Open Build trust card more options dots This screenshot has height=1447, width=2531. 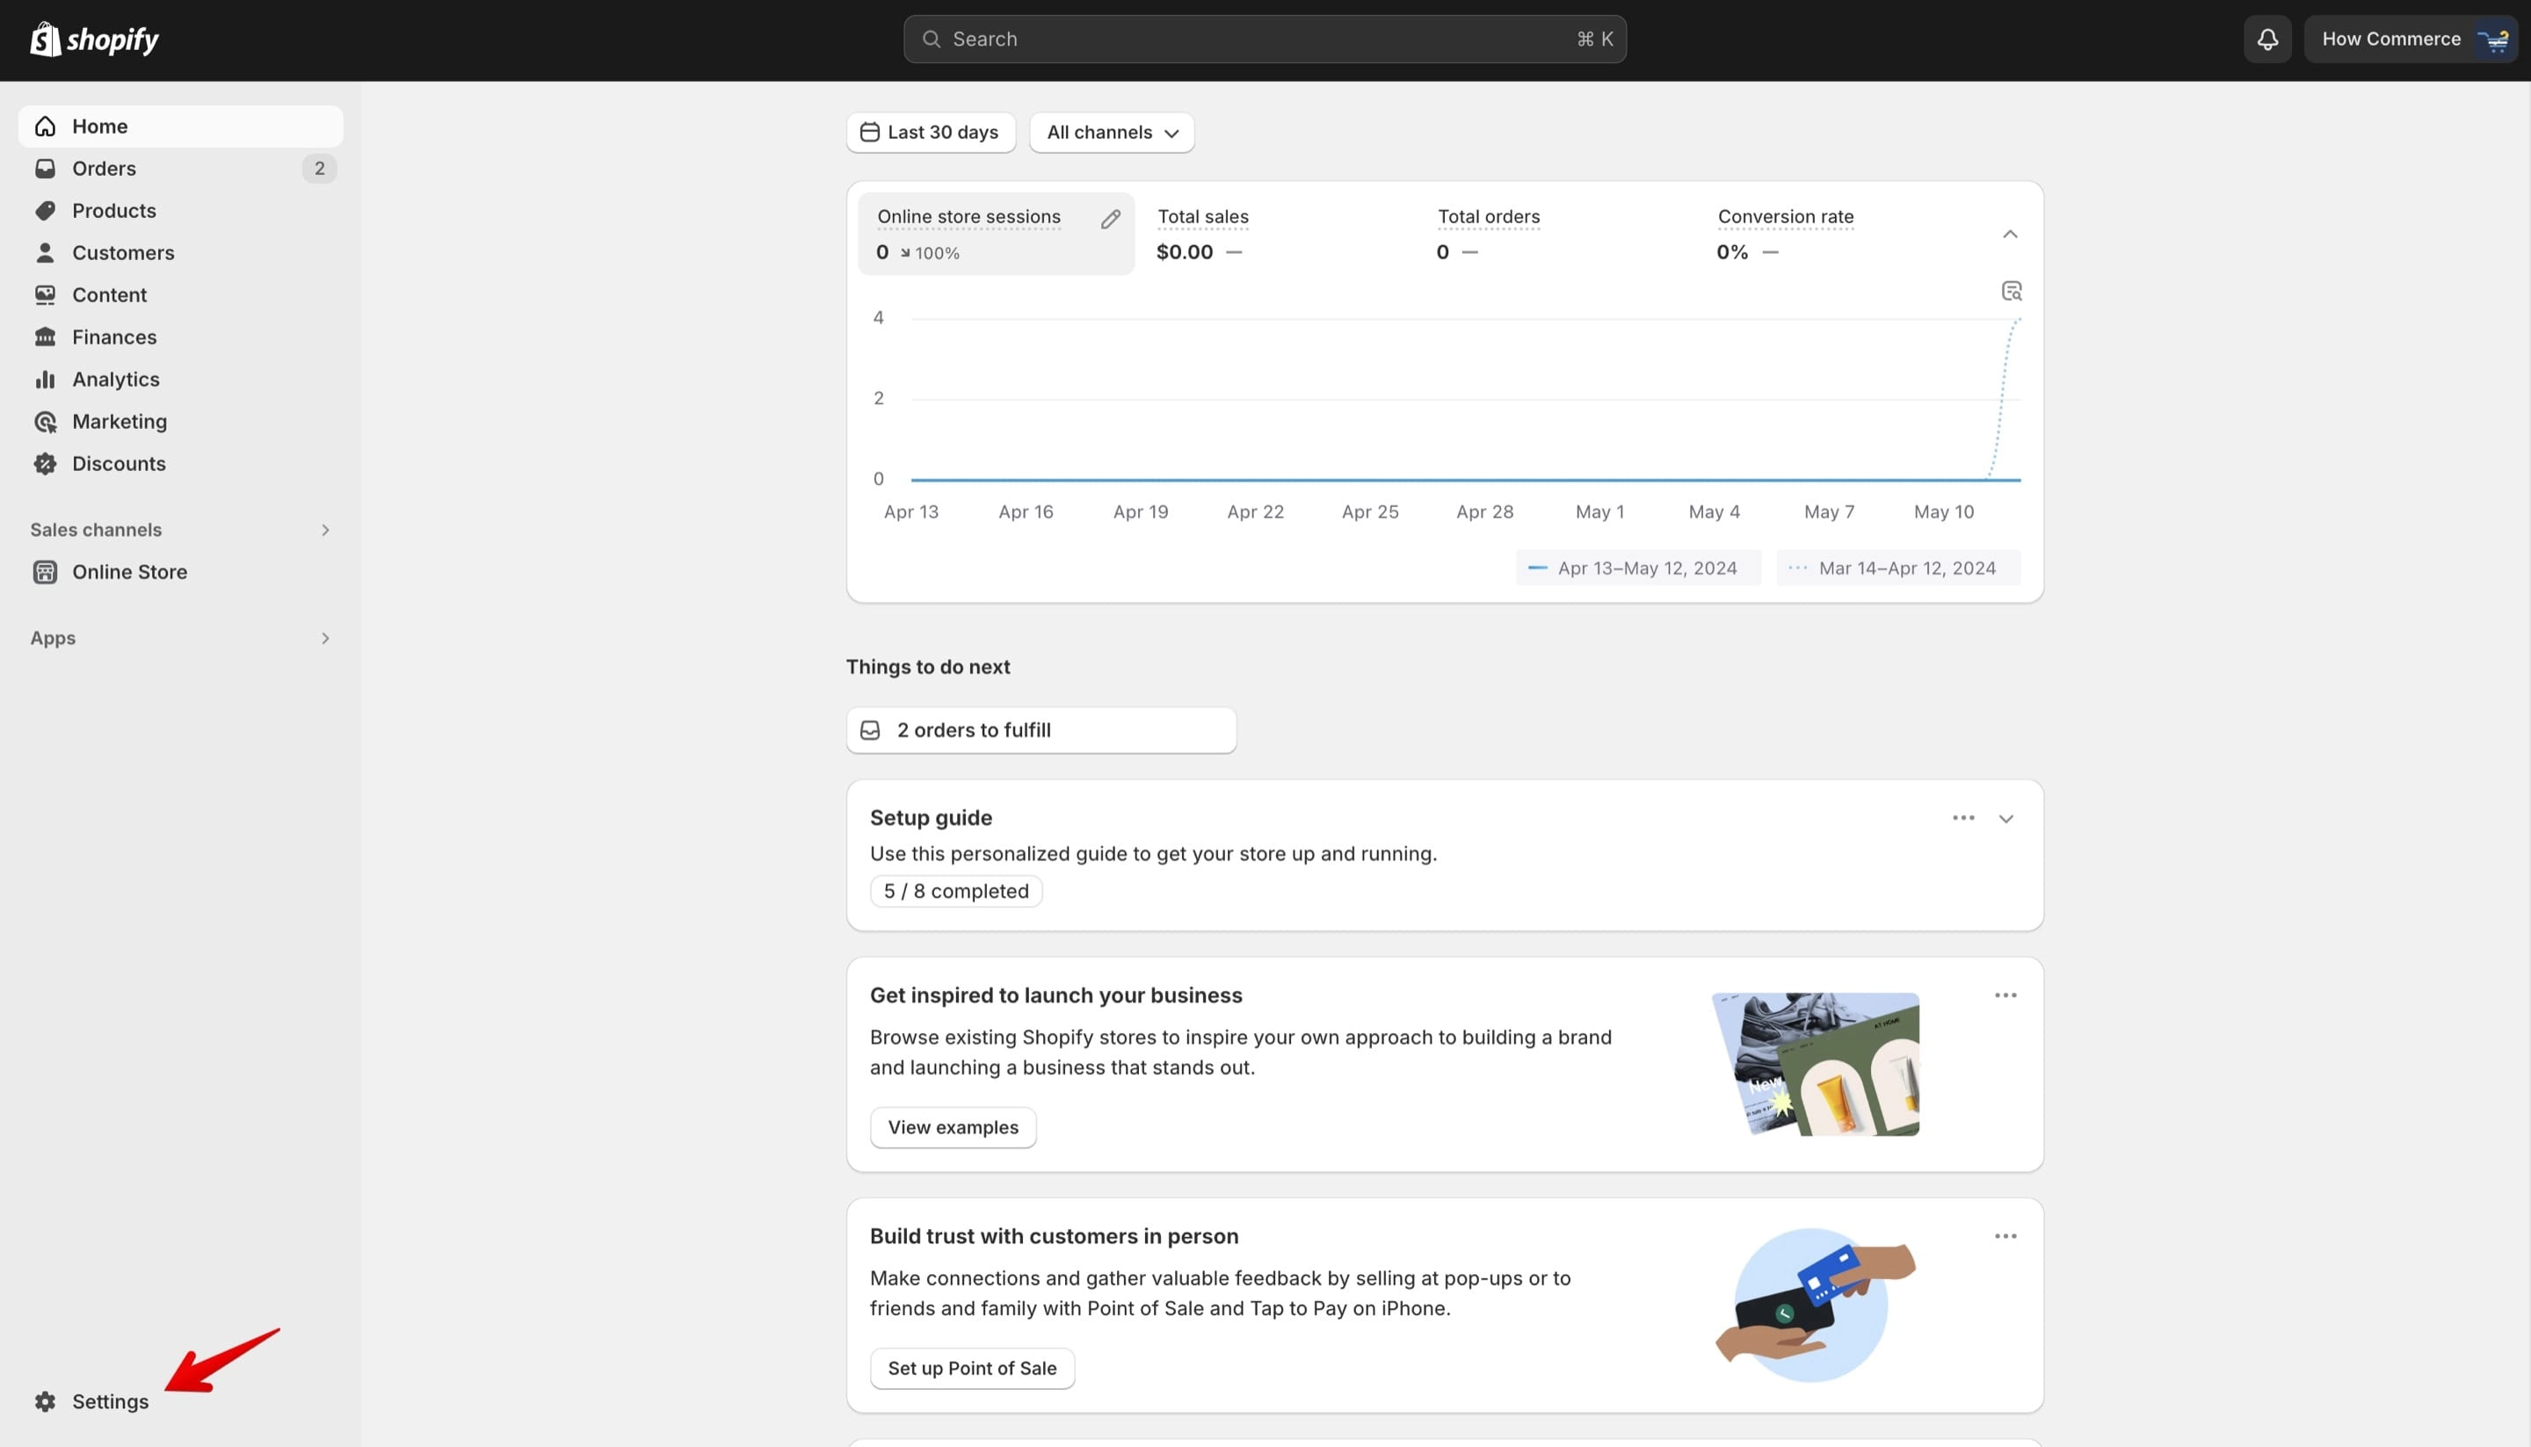[x=2005, y=1236]
